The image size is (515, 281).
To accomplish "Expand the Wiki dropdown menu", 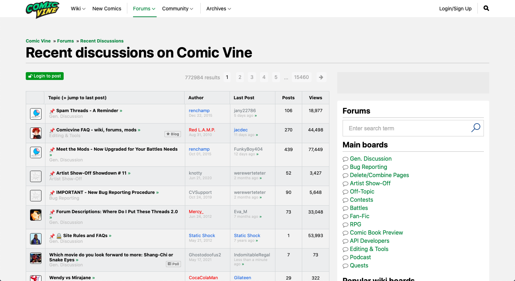I will coord(78,9).
